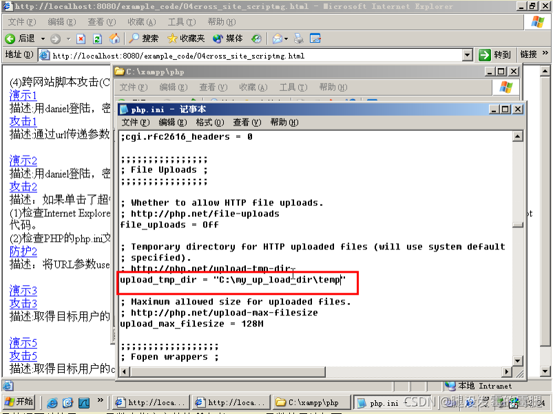Open the 演示5 link
553x414 pixels.
click(23, 343)
